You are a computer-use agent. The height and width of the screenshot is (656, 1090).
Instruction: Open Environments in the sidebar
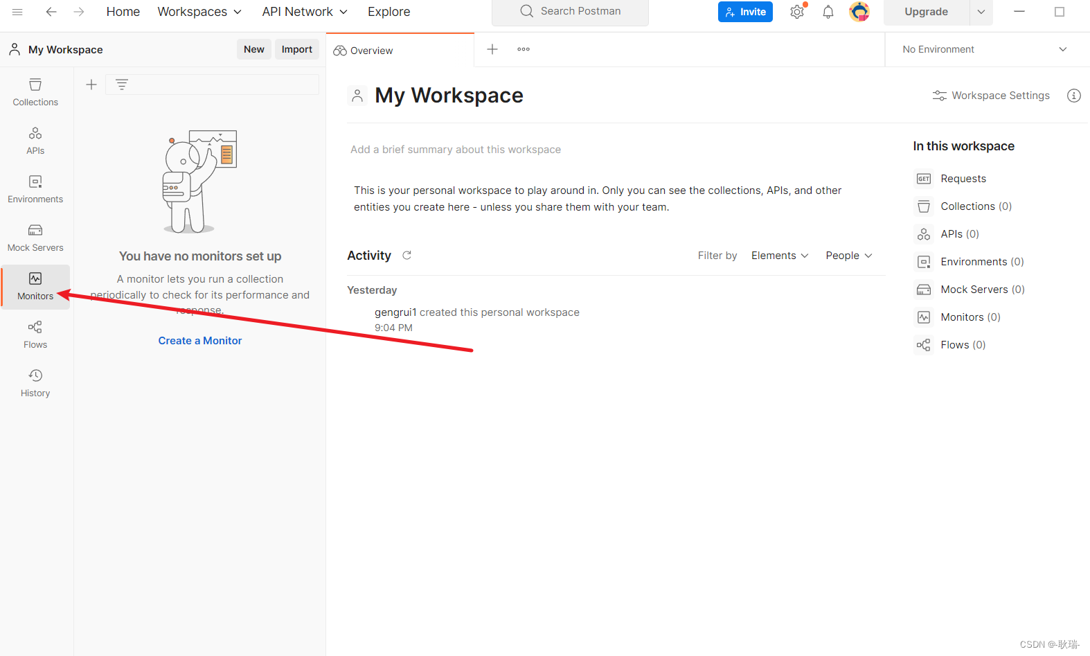35,190
